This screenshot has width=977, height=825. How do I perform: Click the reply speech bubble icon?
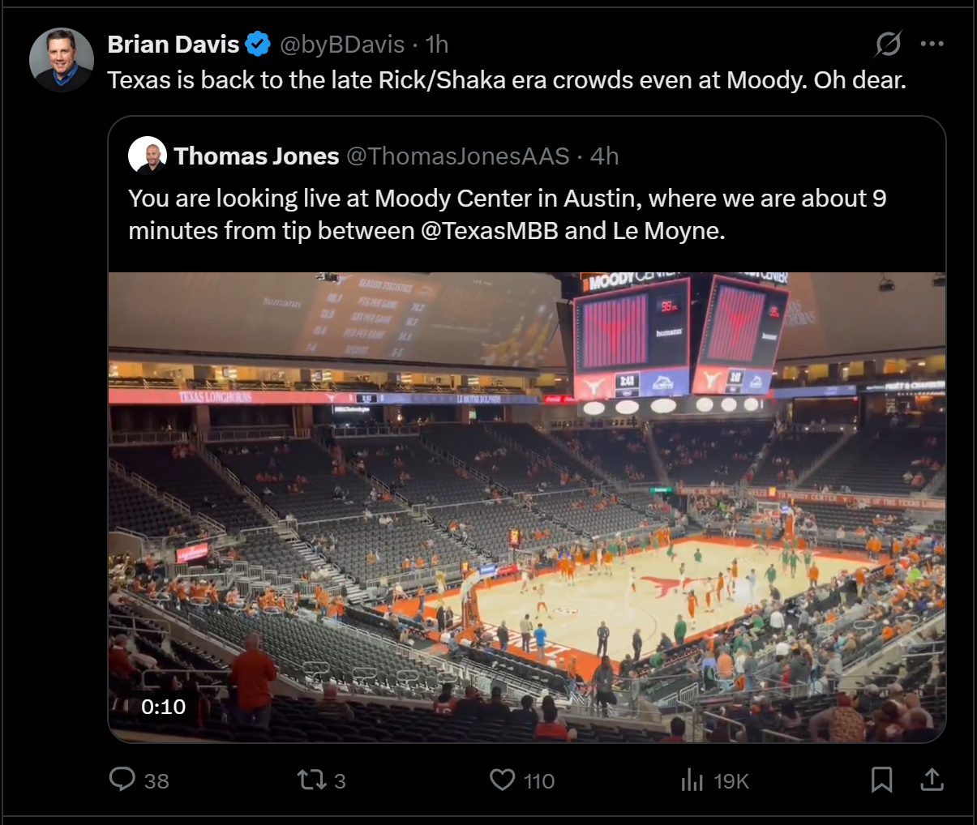point(122,780)
